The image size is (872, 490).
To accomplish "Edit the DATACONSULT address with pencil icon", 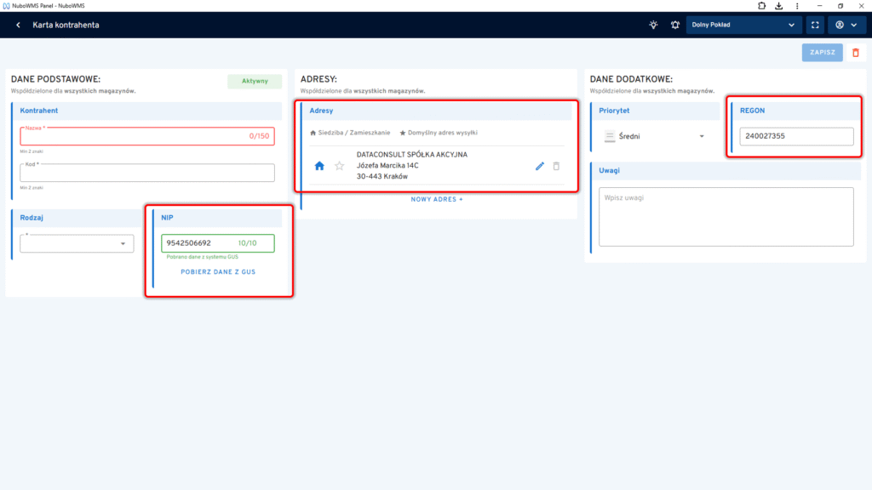I will click(539, 166).
